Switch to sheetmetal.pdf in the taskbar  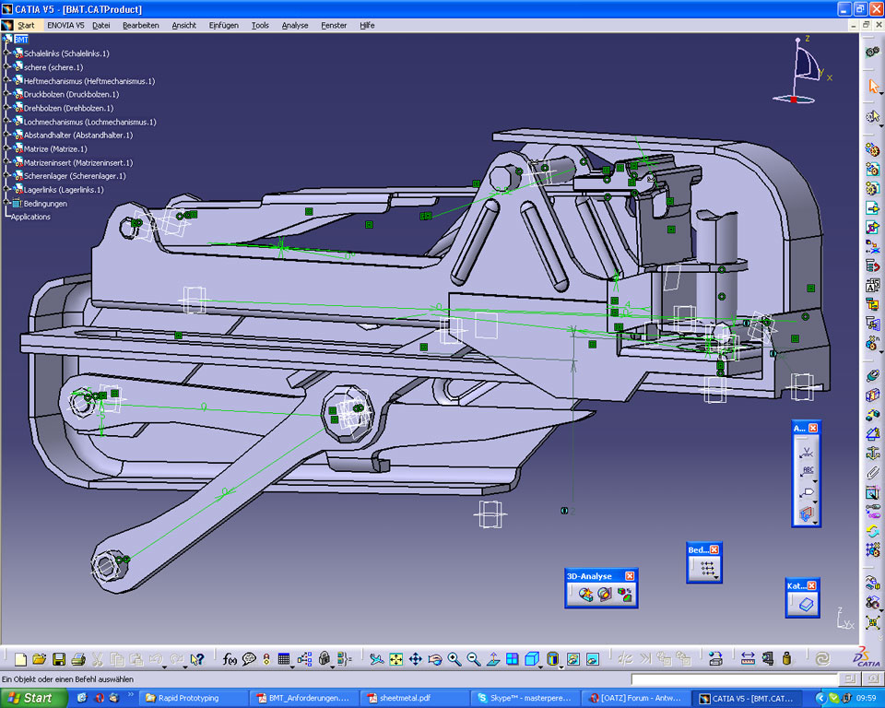pyautogui.click(x=404, y=698)
